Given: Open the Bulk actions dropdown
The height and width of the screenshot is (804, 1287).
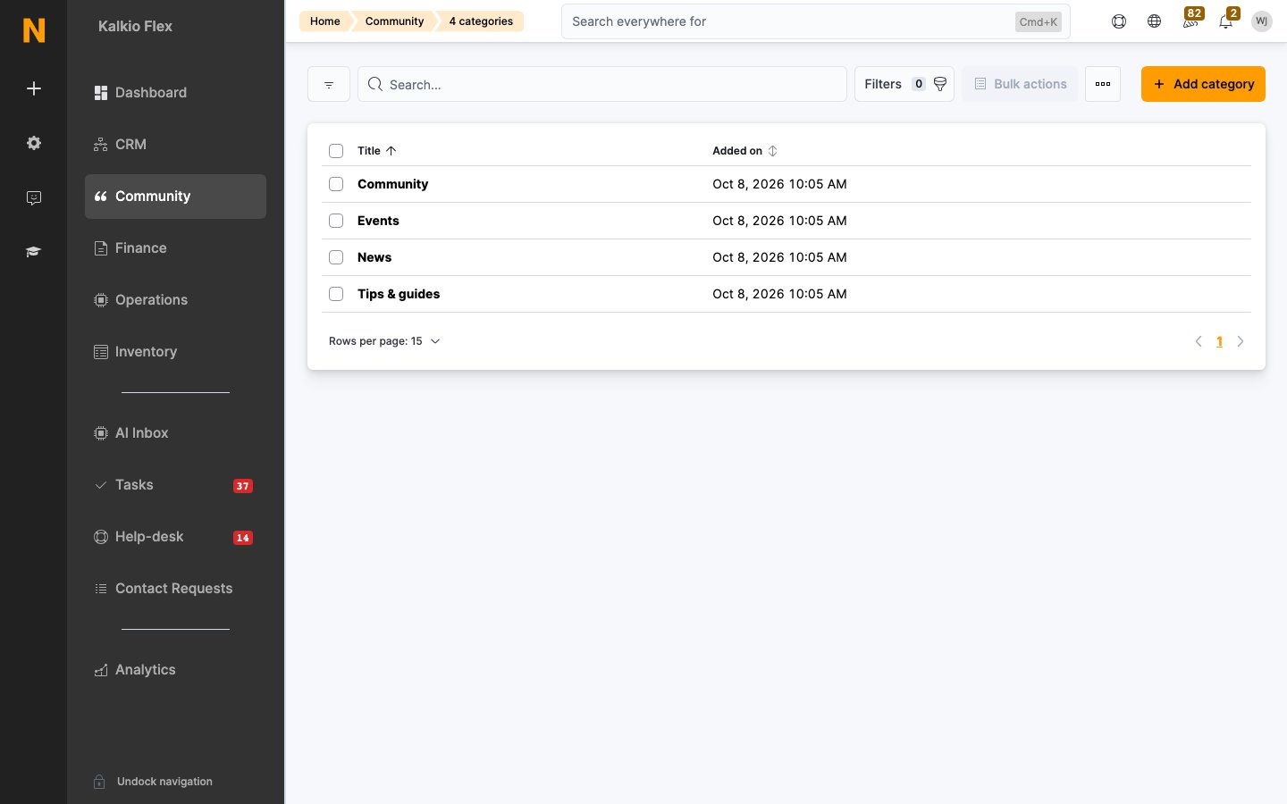Looking at the screenshot, I should coord(1020,84).
